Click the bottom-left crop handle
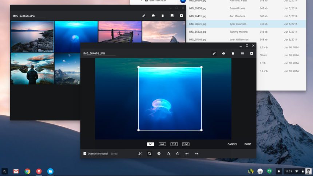The height and width of the screenshot is (176, 313). (139, 130)
